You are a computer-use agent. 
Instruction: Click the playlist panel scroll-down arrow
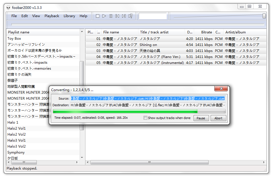pyautogui.click(x=82, y=158)
